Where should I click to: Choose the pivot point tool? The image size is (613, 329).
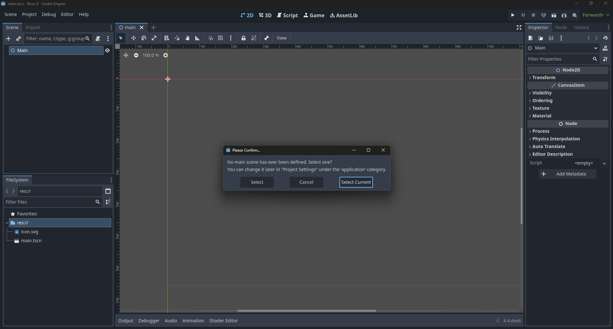(177, 38)
